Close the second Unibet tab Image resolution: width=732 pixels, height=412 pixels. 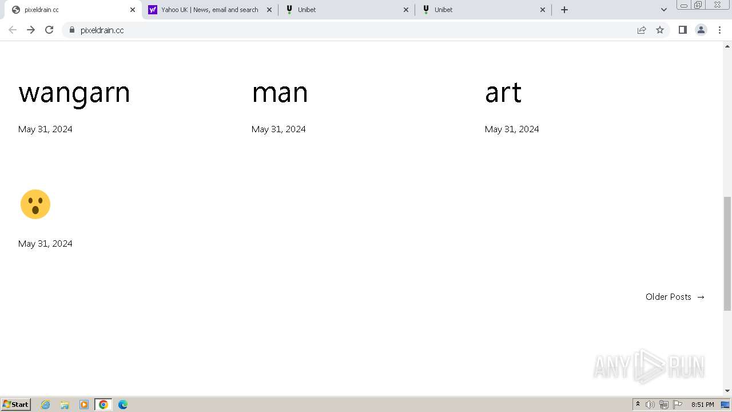(x=543, y=10)
